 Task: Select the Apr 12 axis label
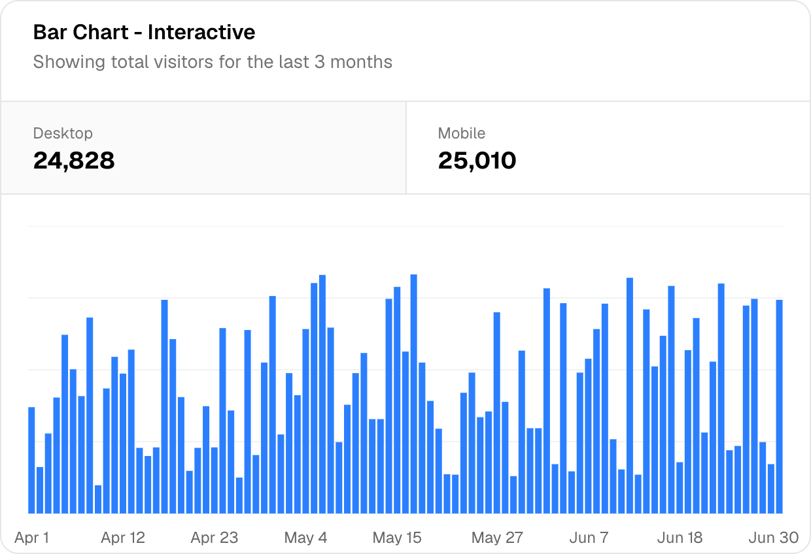(x=123, y=538)
